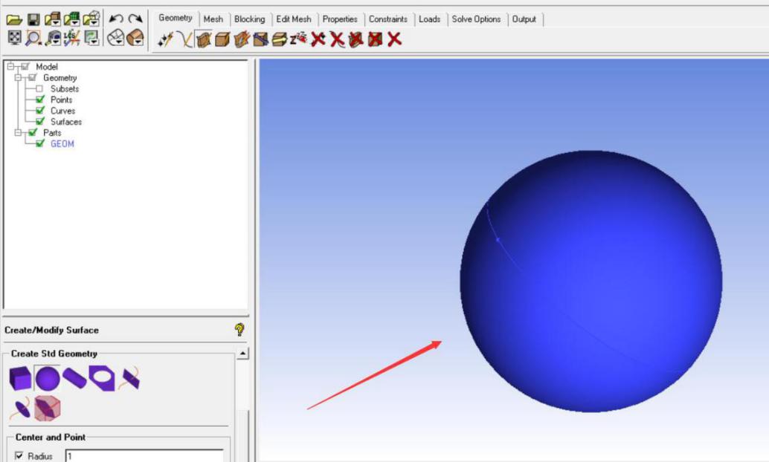
Task: Select the Delete Surface tool
Action: click(356, 39)
